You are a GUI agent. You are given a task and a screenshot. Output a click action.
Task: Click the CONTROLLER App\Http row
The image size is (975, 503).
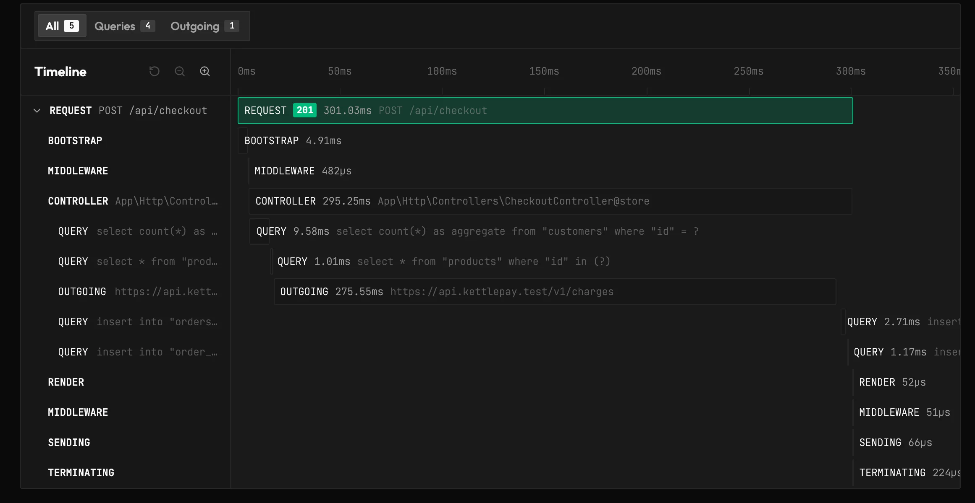pos(126,201)
